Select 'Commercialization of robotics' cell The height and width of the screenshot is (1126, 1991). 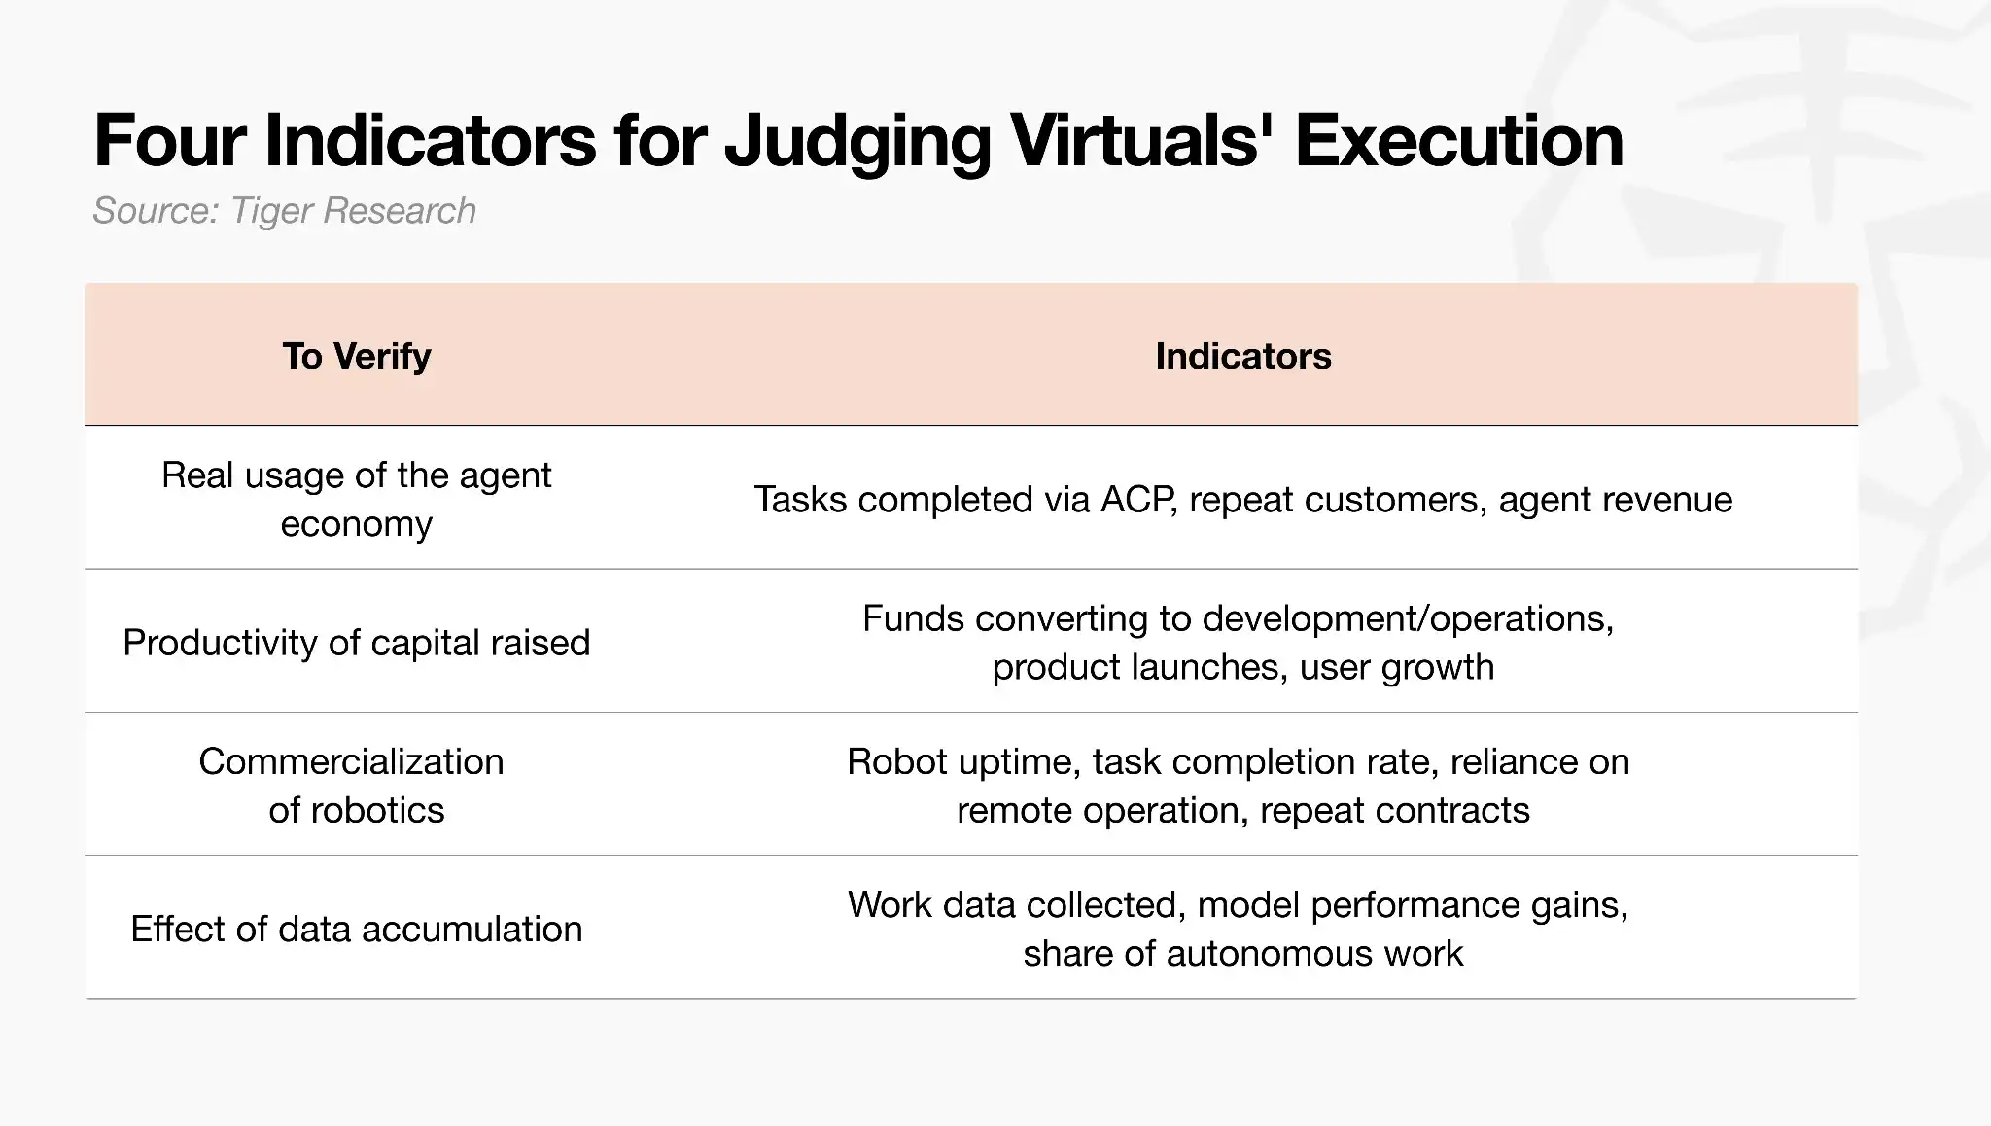point(352,786)
